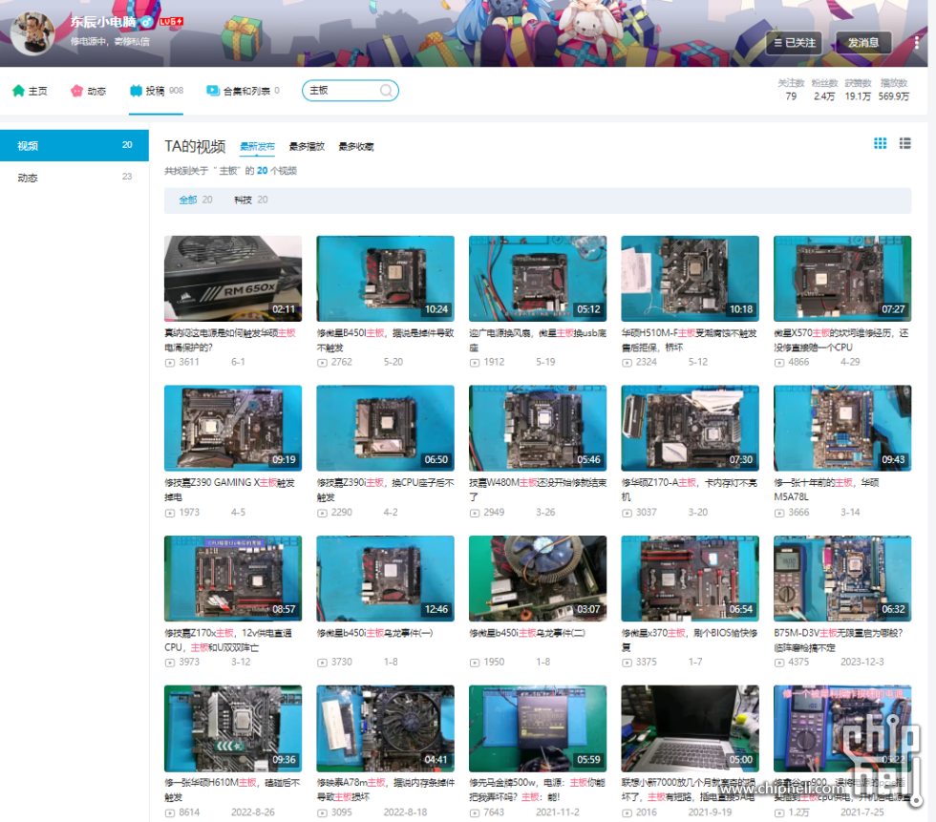936x822 pixels.
Task: Open the RM 650x power supply thumbnail
Action: (x=233, y=279)
